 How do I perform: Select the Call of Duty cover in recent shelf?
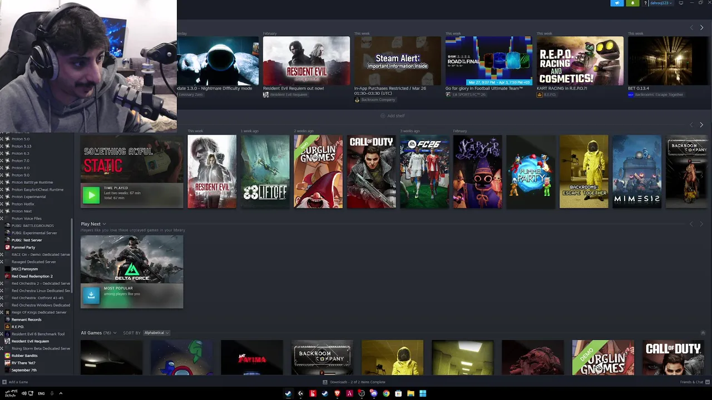point(371,172)
